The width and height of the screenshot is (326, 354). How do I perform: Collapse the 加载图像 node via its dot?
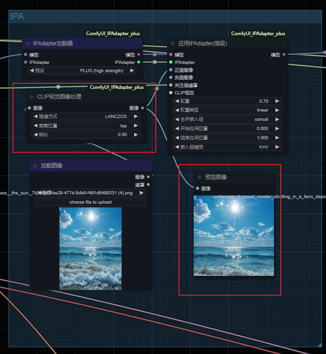(35, 166)
